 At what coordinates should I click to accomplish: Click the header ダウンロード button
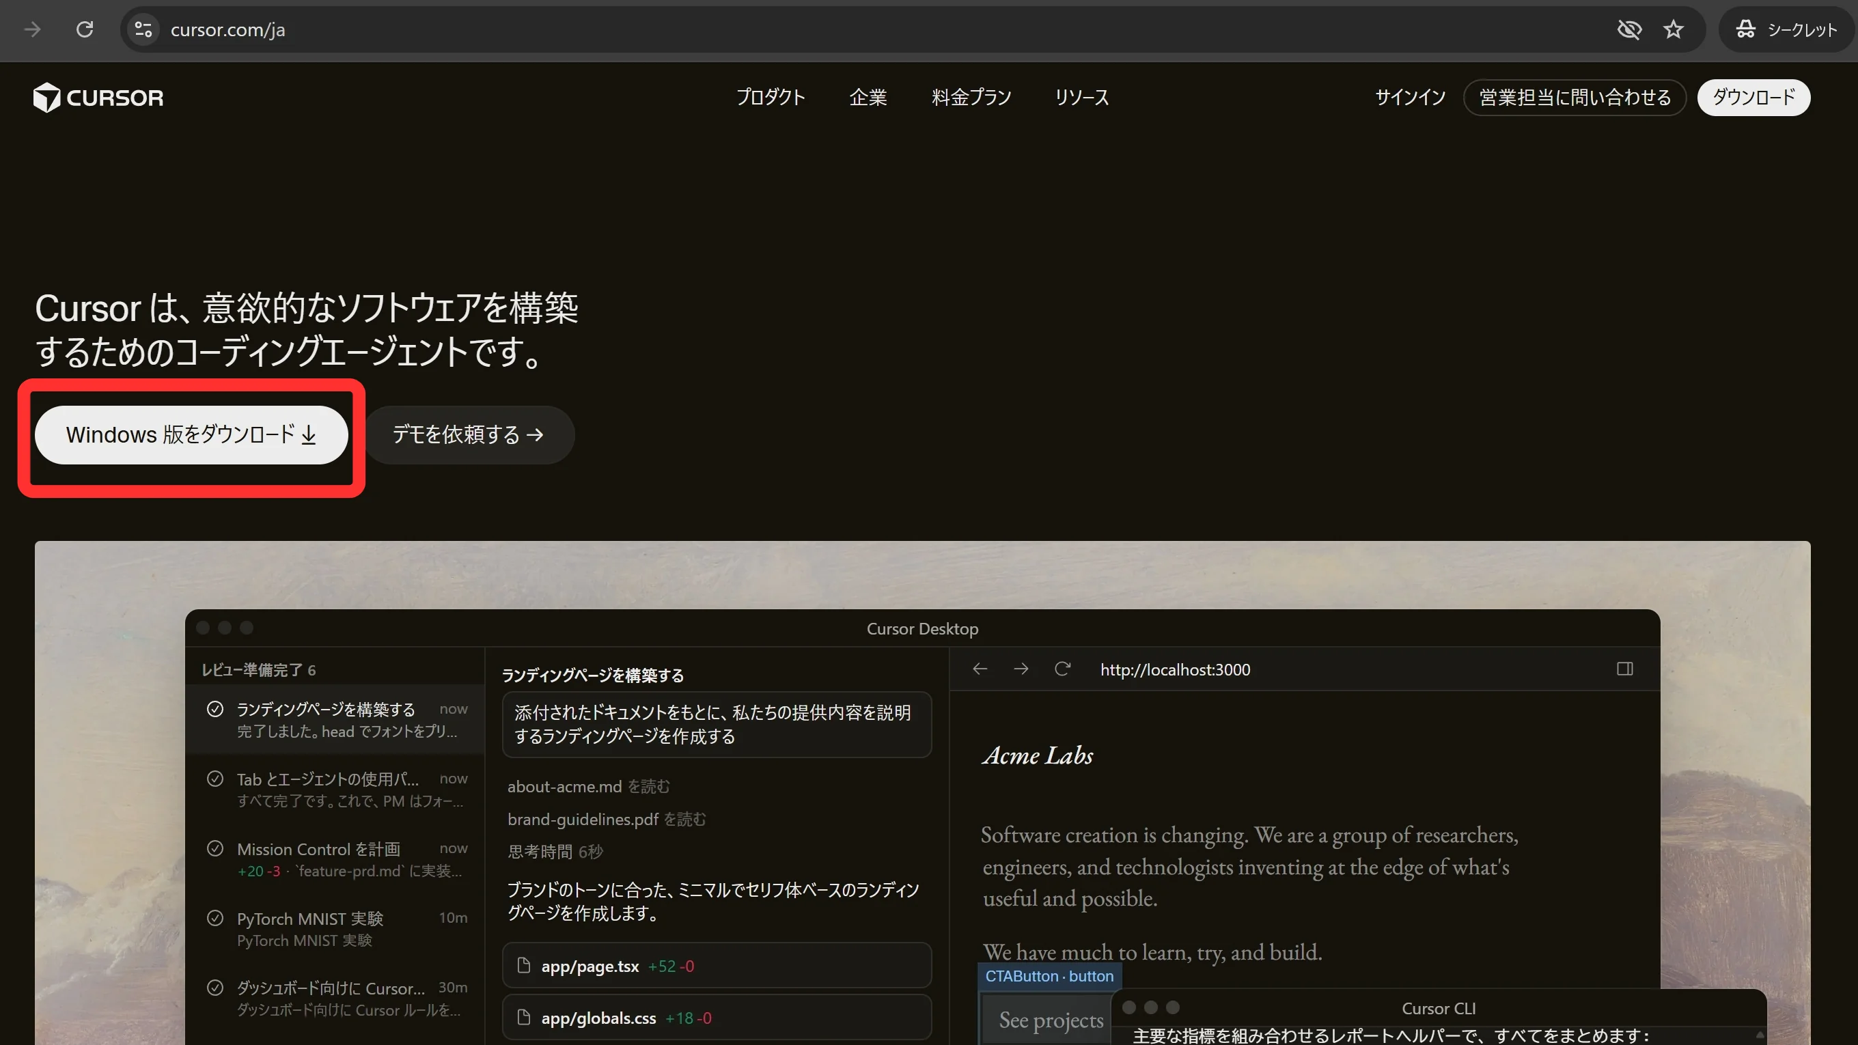click(1753, 98)
